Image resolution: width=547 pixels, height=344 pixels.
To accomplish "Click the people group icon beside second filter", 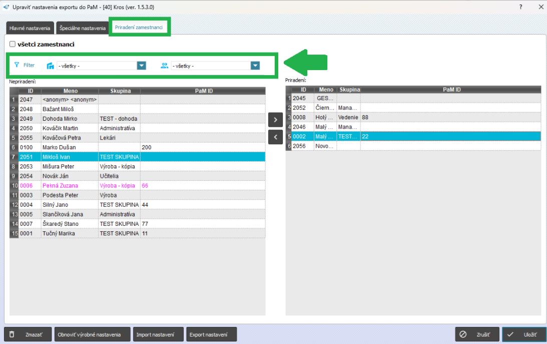I will click(x=164, y=65).
